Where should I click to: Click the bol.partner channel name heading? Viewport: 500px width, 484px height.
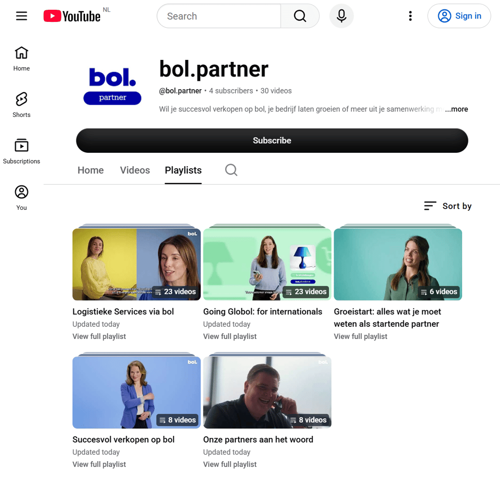point(214,69)
